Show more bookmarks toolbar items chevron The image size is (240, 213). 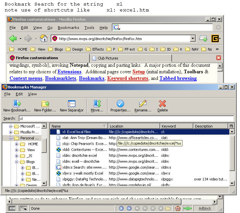tap(217, 49)
